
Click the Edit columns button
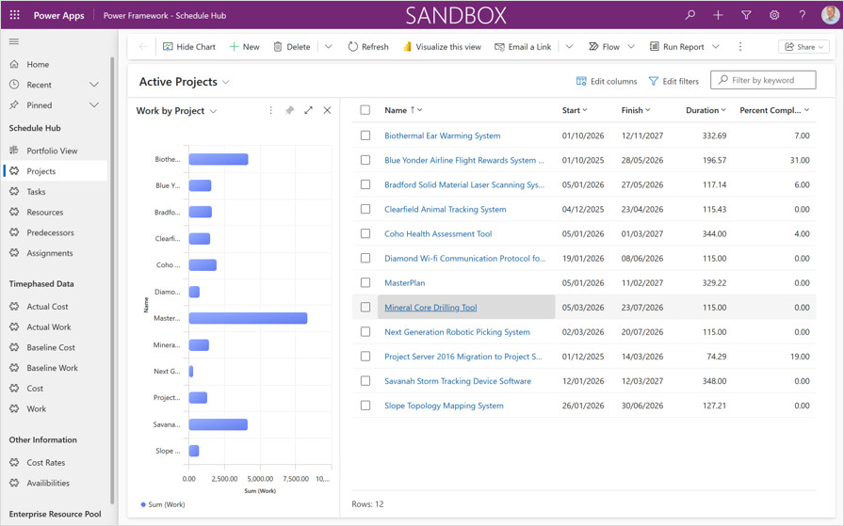606,81
